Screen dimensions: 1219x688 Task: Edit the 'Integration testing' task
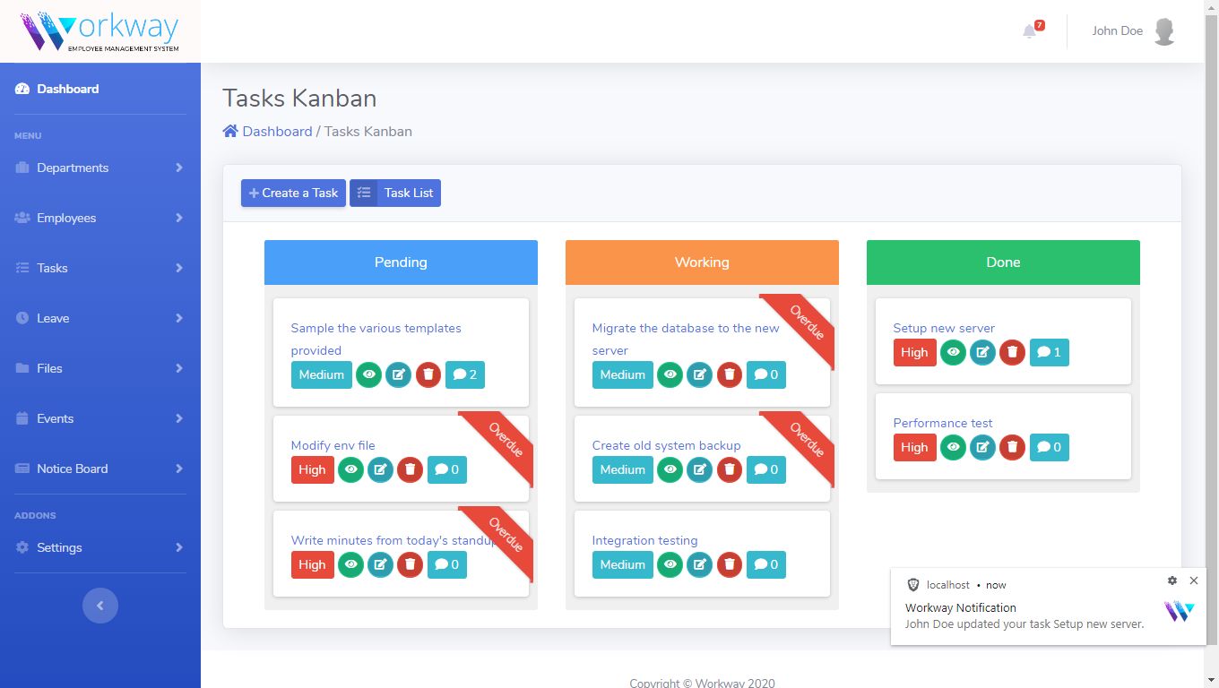coord(699,564)
